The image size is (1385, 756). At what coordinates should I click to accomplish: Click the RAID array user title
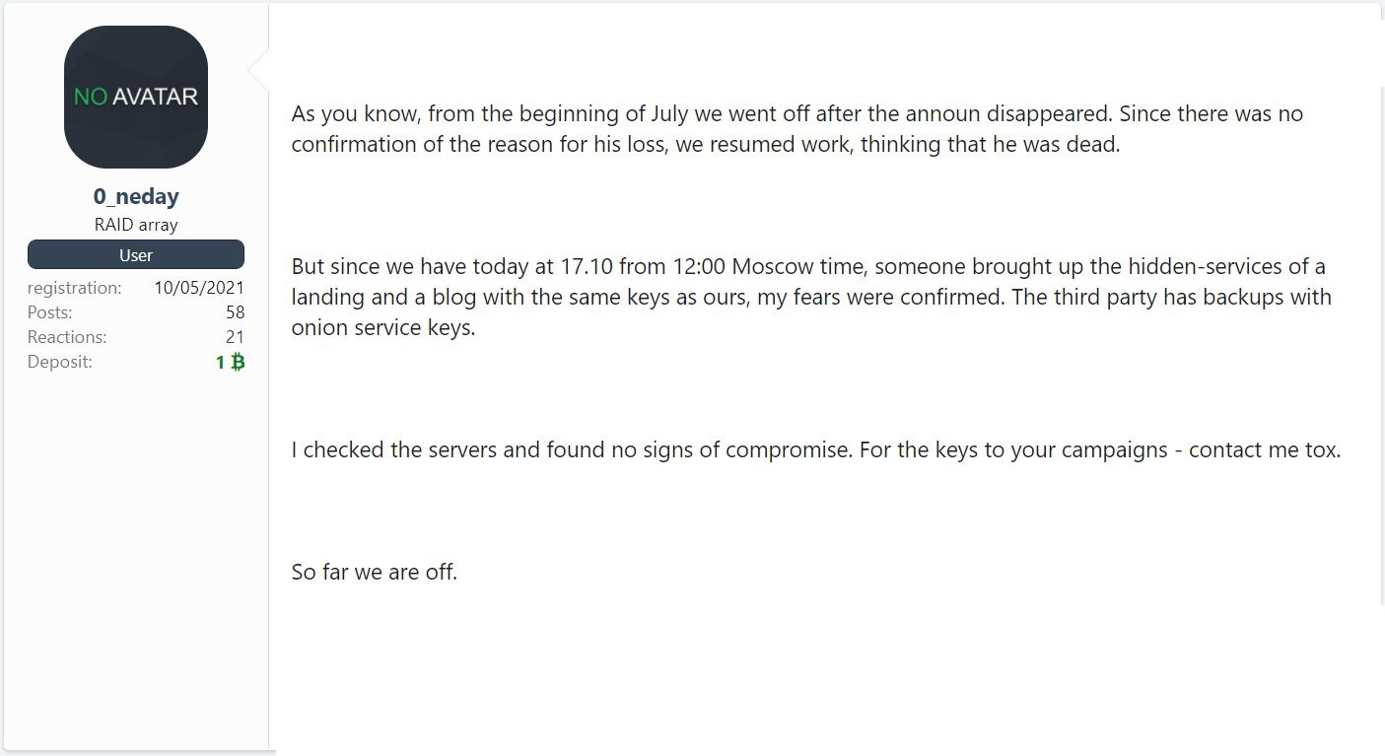(136, 225)
